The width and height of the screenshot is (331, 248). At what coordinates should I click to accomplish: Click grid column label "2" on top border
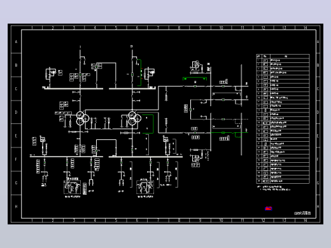(53, 28)
